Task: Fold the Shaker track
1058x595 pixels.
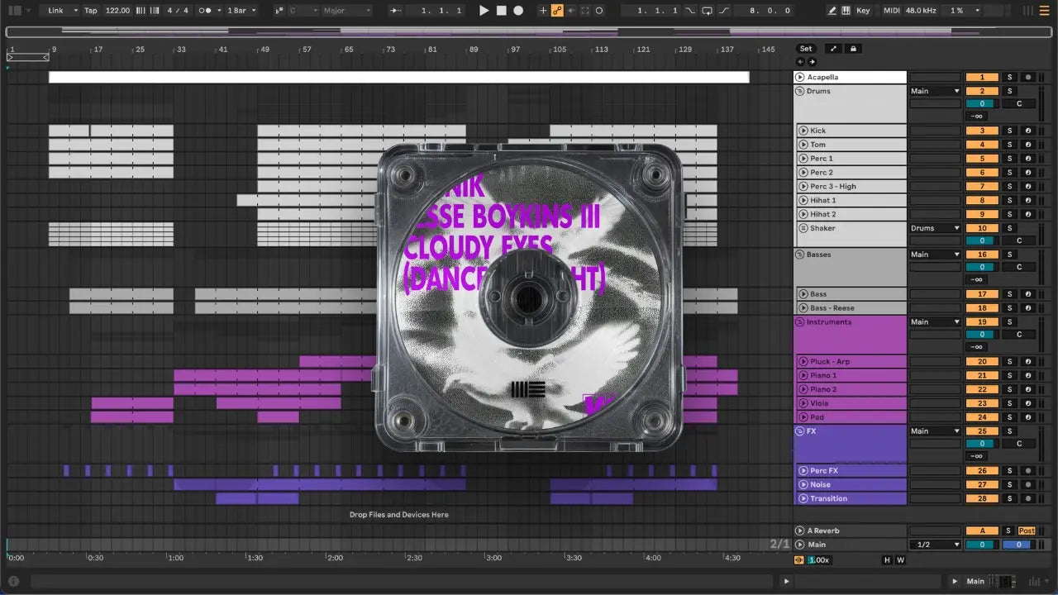Action: (803, 228)
